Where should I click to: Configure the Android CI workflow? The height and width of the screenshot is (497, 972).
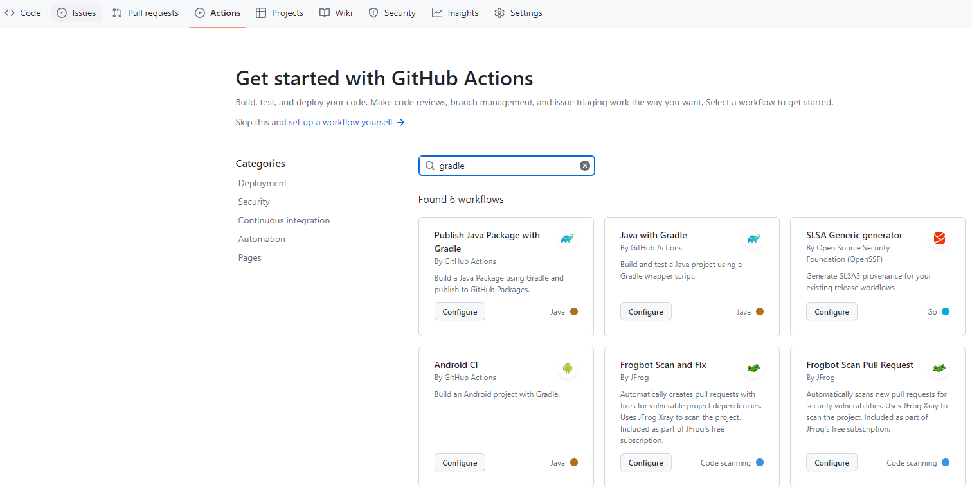pos(460,462)
